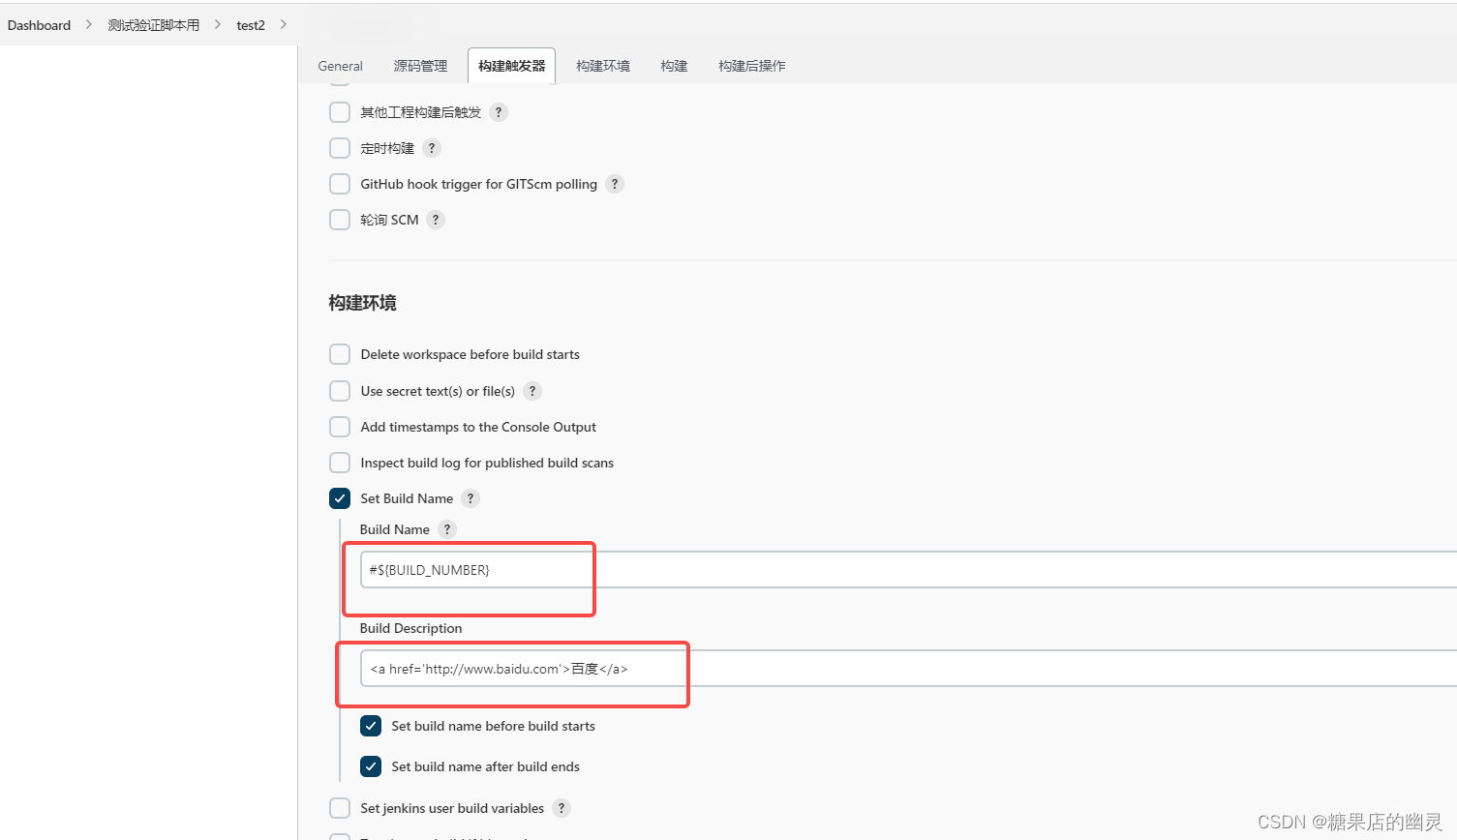Open help icon beside 定时构建
The image size is (1457, 840).
coord(432,148)
